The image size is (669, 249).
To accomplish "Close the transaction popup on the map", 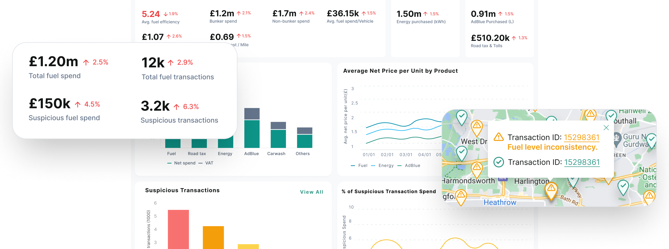I will tap(606, 128).
